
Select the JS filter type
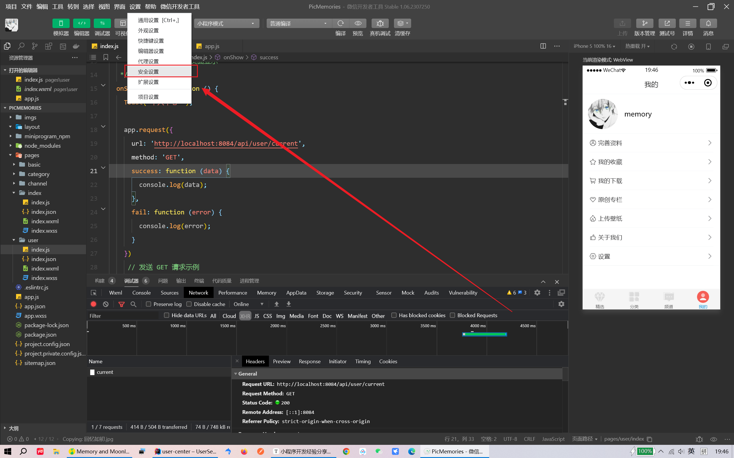257,316
